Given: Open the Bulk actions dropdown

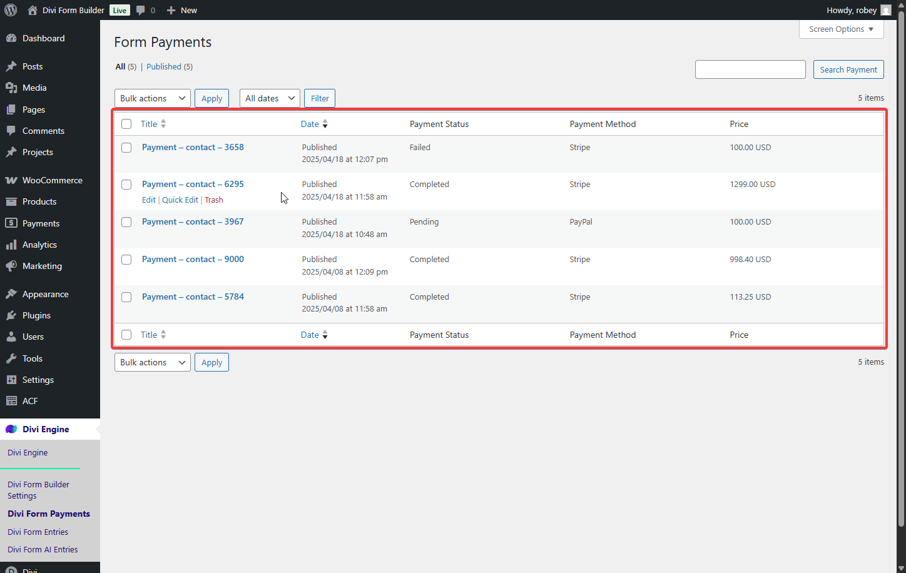Looking at the screenshot, I should (152, 98).
